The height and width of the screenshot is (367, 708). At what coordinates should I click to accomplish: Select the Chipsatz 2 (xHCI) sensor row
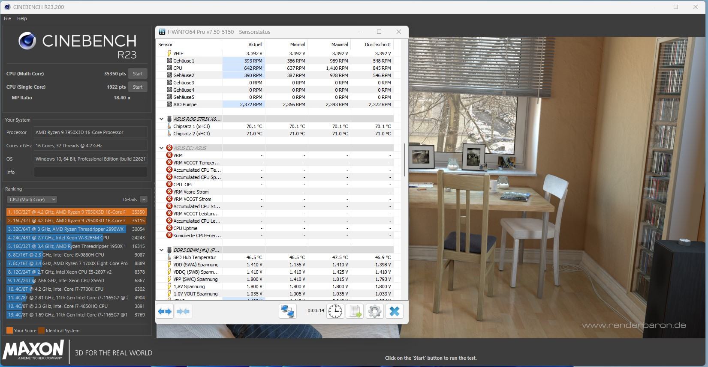(x=275, y=134)
